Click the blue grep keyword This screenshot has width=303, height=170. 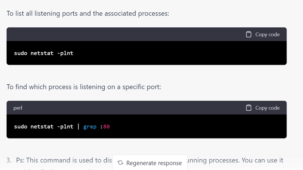[x=90, y=126]
